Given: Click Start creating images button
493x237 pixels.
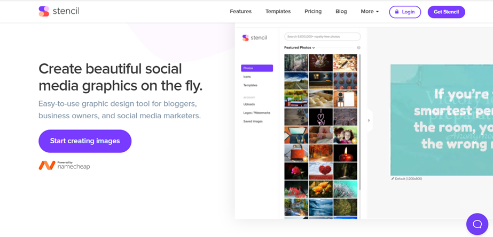Looking at the screenshot, I should pyautogui.click(x=85, y=141).
